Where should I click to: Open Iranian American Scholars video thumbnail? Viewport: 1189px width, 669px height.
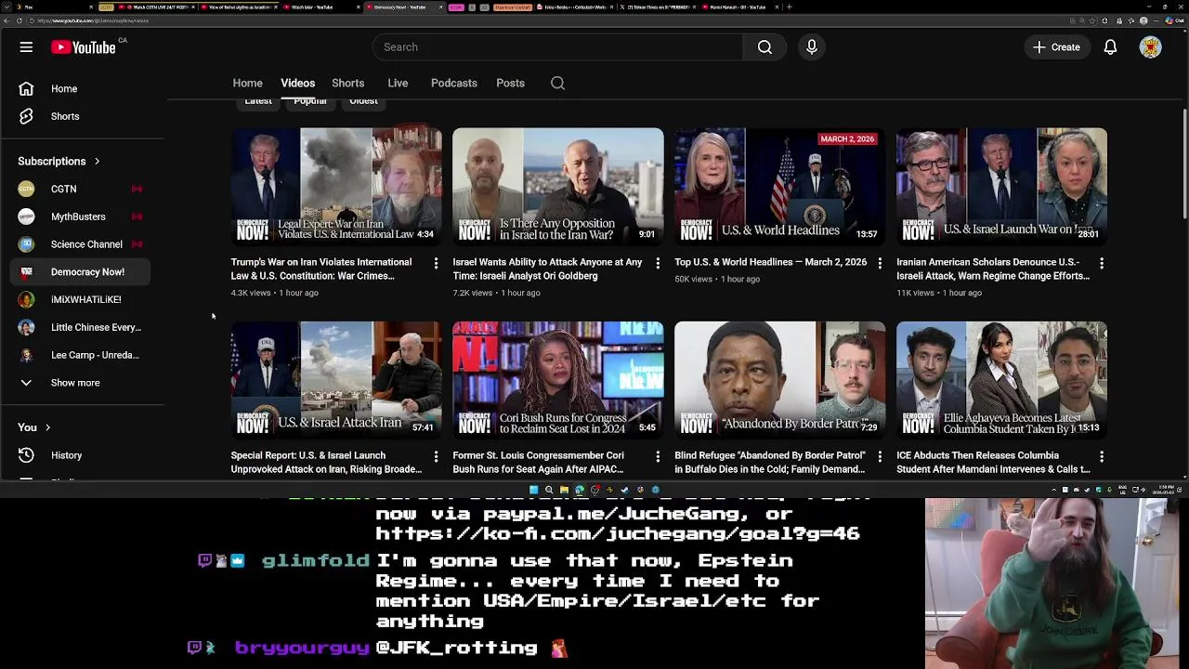click(1001, 187)
